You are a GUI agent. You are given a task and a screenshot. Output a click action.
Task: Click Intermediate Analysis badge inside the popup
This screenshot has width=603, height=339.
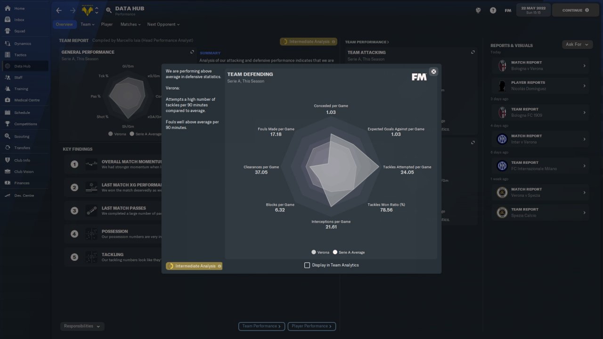click(194, 266)
